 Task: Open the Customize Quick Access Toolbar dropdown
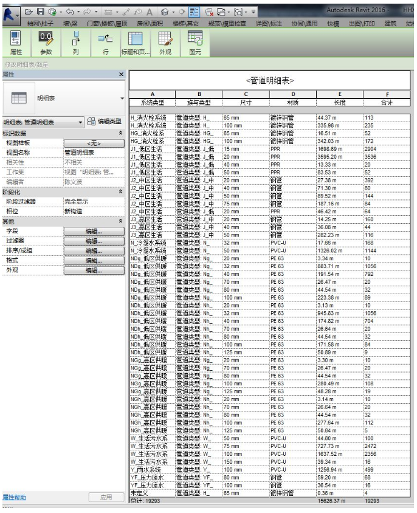pyautogui.click(x=253, y=12)
